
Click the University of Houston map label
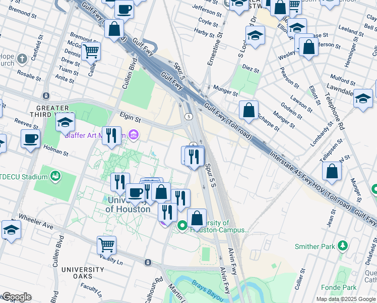pyautogui.click(x=128, y=205)
